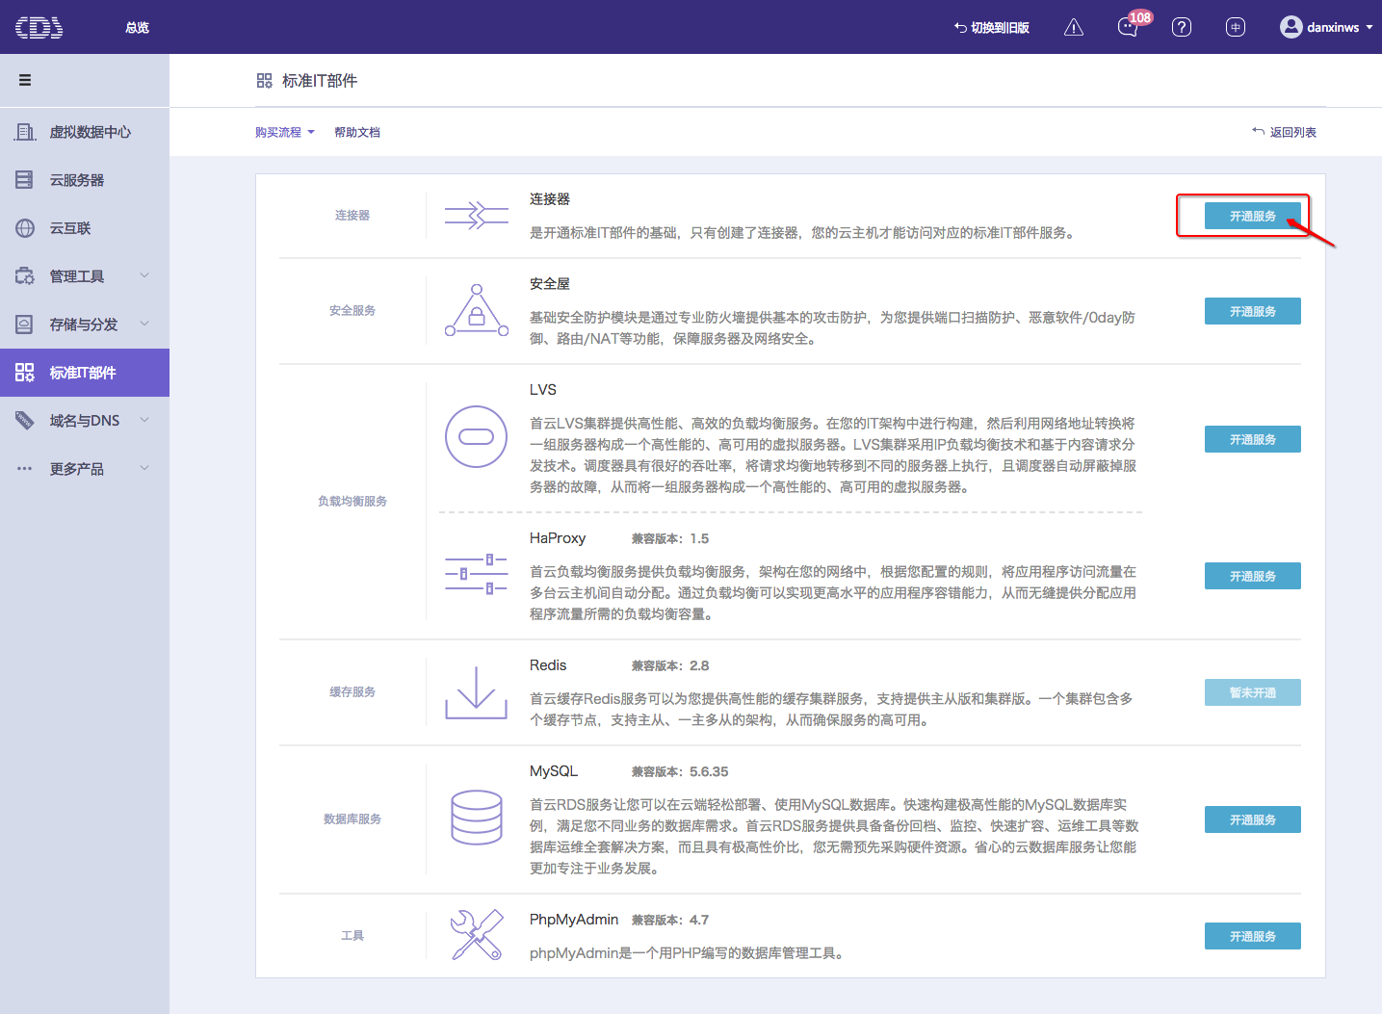Click 开通服务 button for HaProxy
The image size is (1382, 1014).
pos(1252,576)
